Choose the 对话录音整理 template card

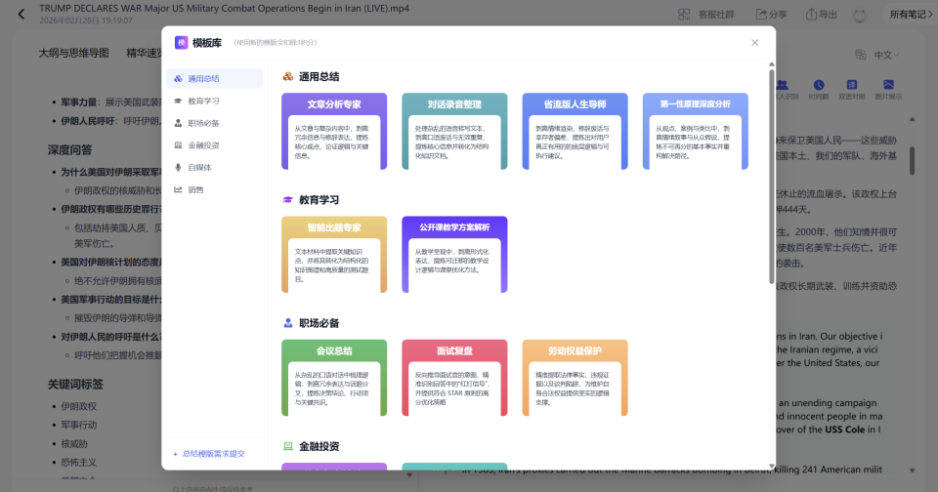tap(454, 131)
